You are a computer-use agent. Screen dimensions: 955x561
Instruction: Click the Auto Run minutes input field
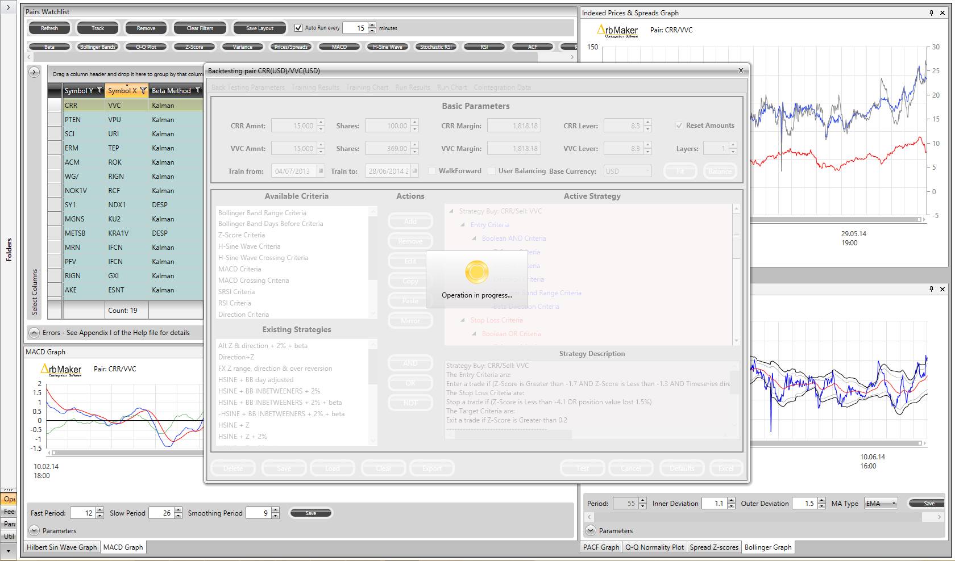tap(355, 28)
